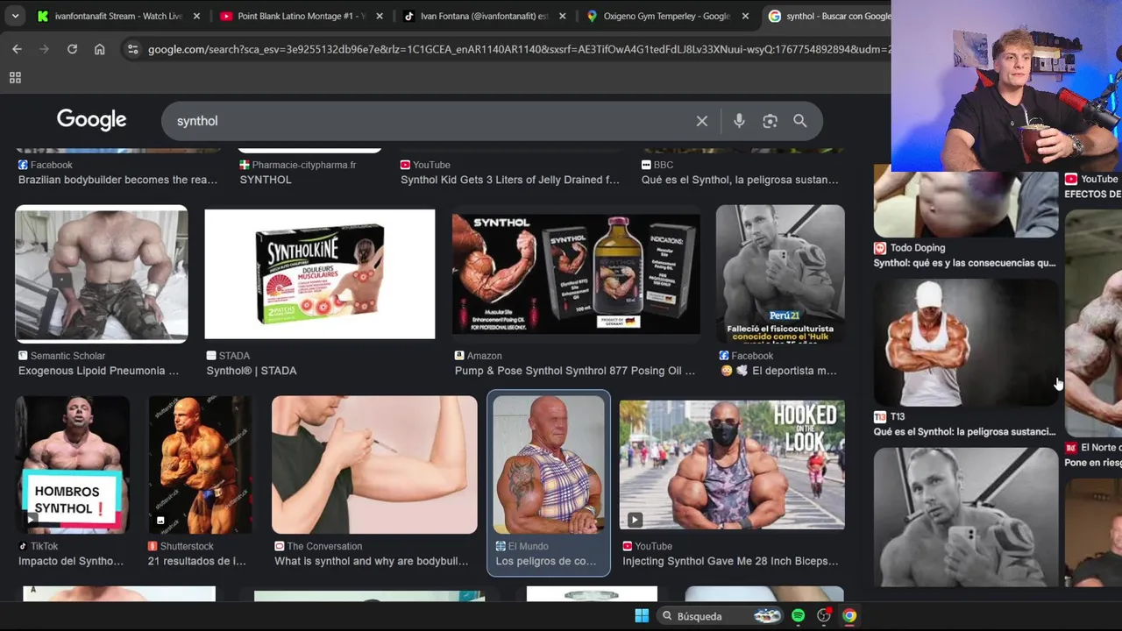Open Pharmacie-citypharma.fr SYNTHOL link
Image resolution: width=1122 pixels, height=631 pixels.
[266, 180]
